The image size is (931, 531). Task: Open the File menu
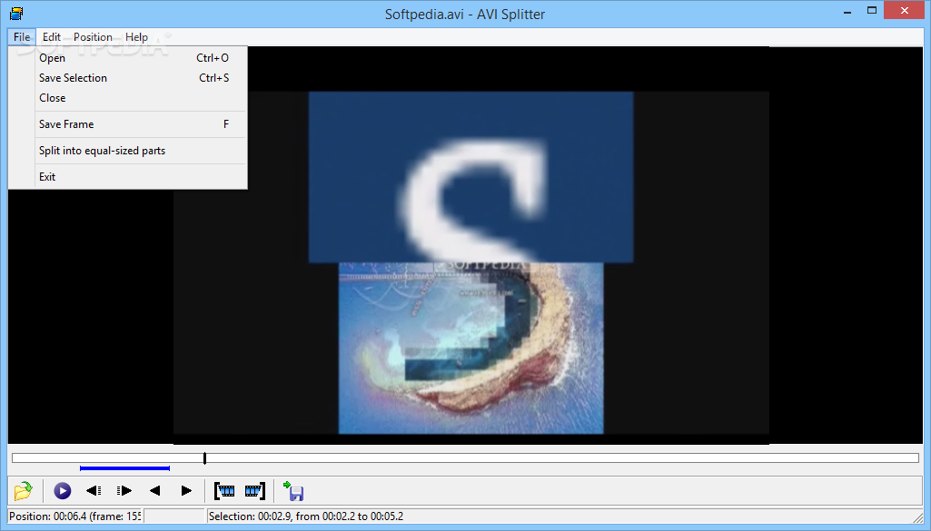pyautogui.click(x=22, y=37)
